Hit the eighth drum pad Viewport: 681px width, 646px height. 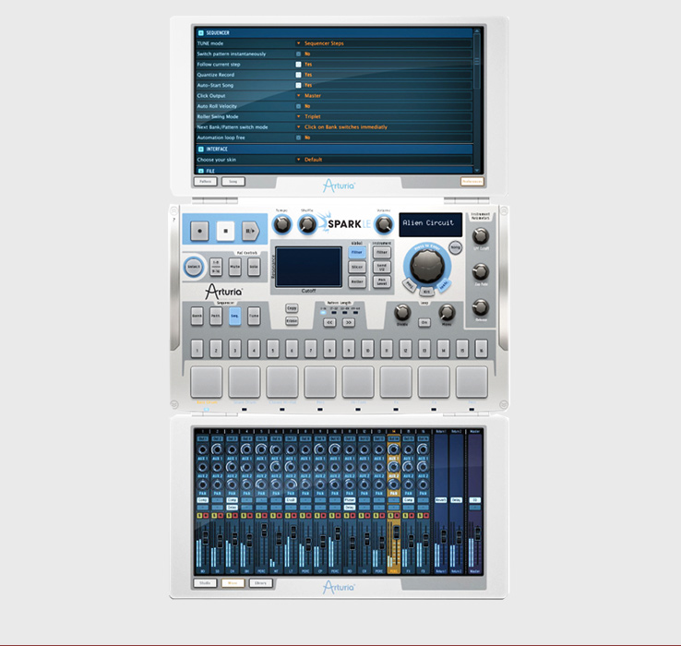click(472, 382)
